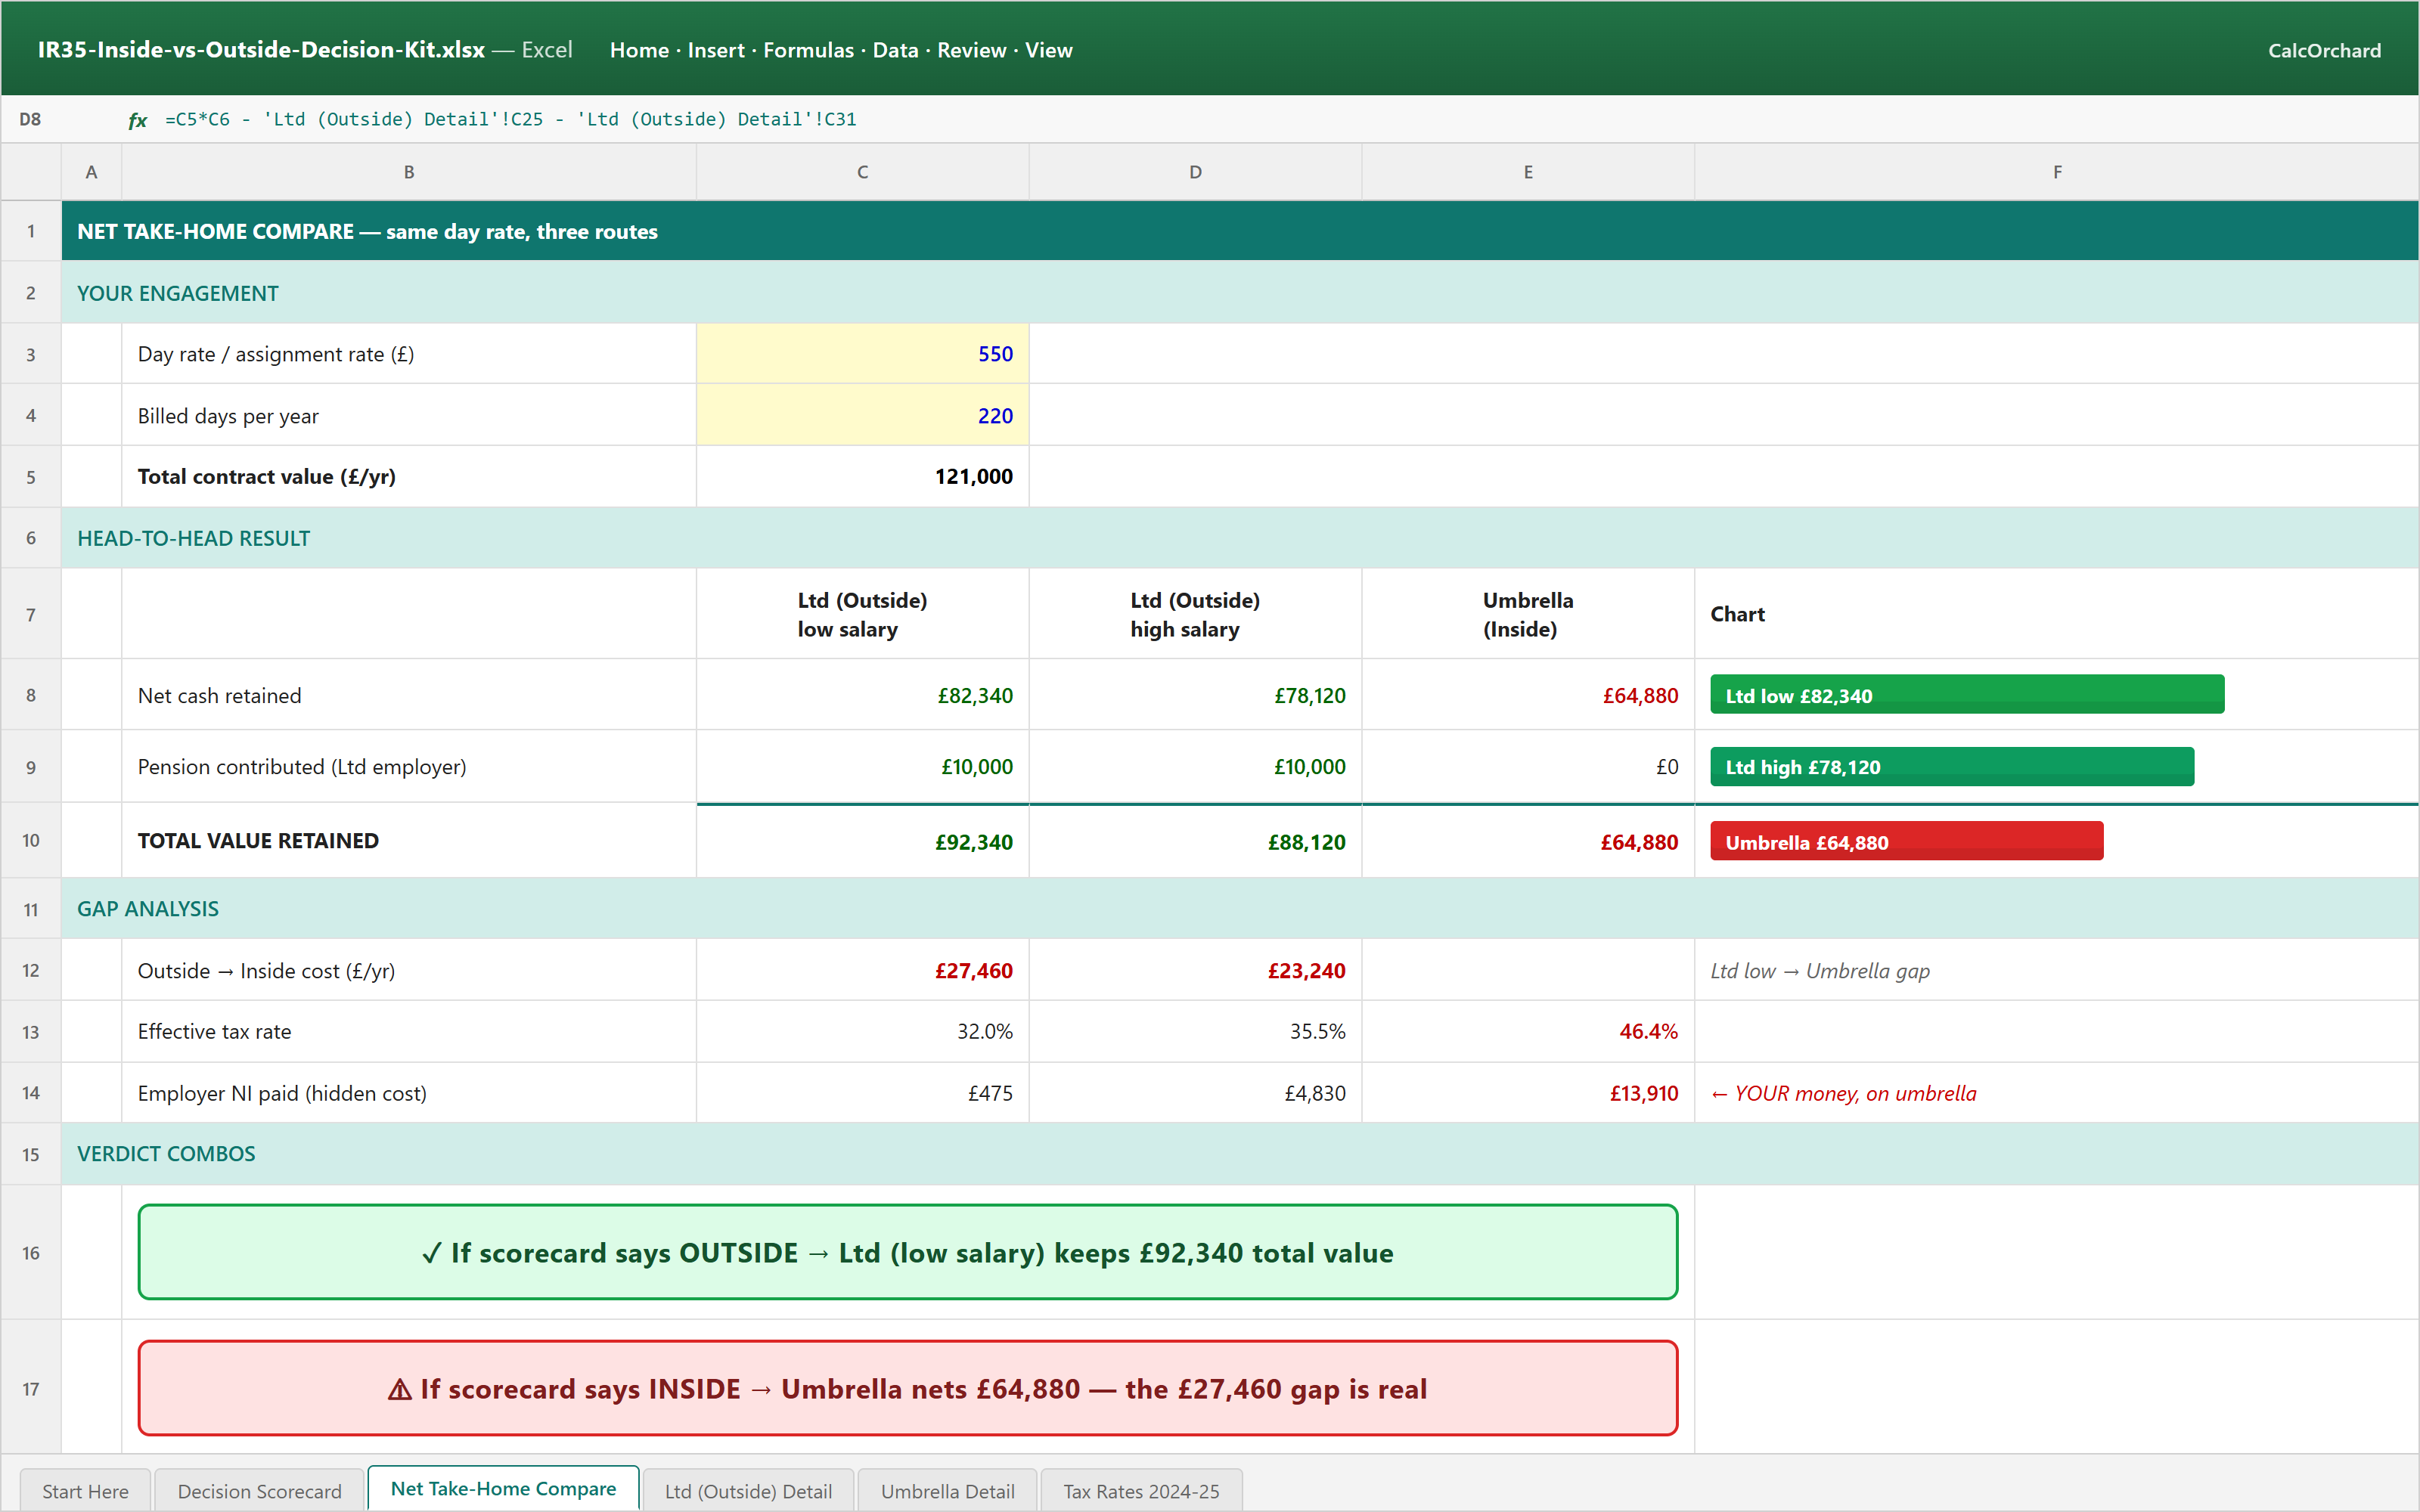This screenshot has height=1512, width=2420.
Task: Click the Ltd high £78,120 chart bar
Action: click(x=1952, y=767)
